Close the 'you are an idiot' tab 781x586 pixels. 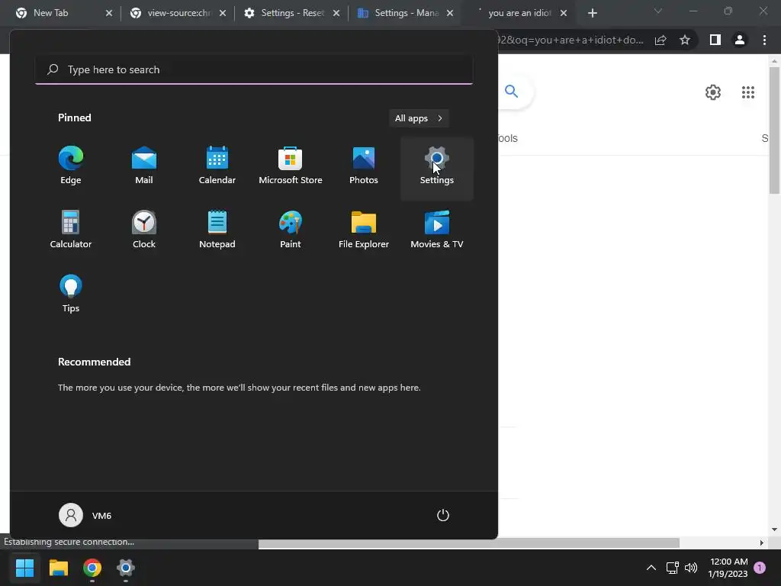coord(564,13)
